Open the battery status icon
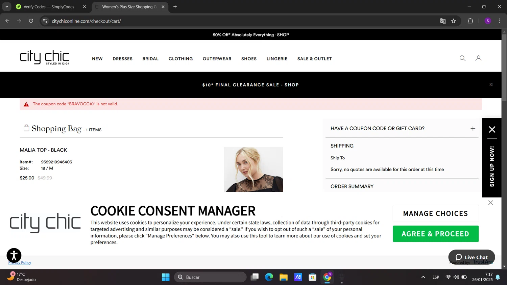The width and height of the screenshot is (507, 285). click(464, 277)
